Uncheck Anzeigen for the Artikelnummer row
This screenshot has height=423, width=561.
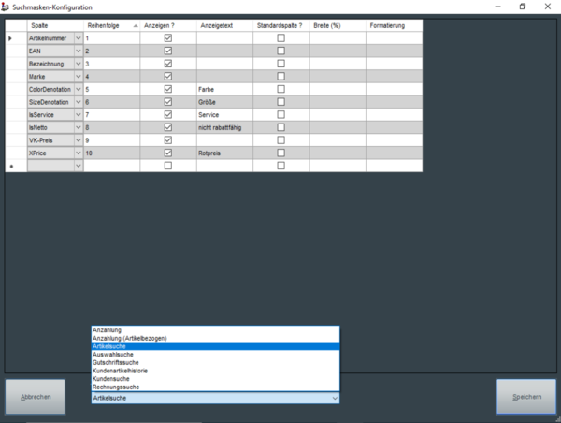pyautogui.click(x=168, y=38)
